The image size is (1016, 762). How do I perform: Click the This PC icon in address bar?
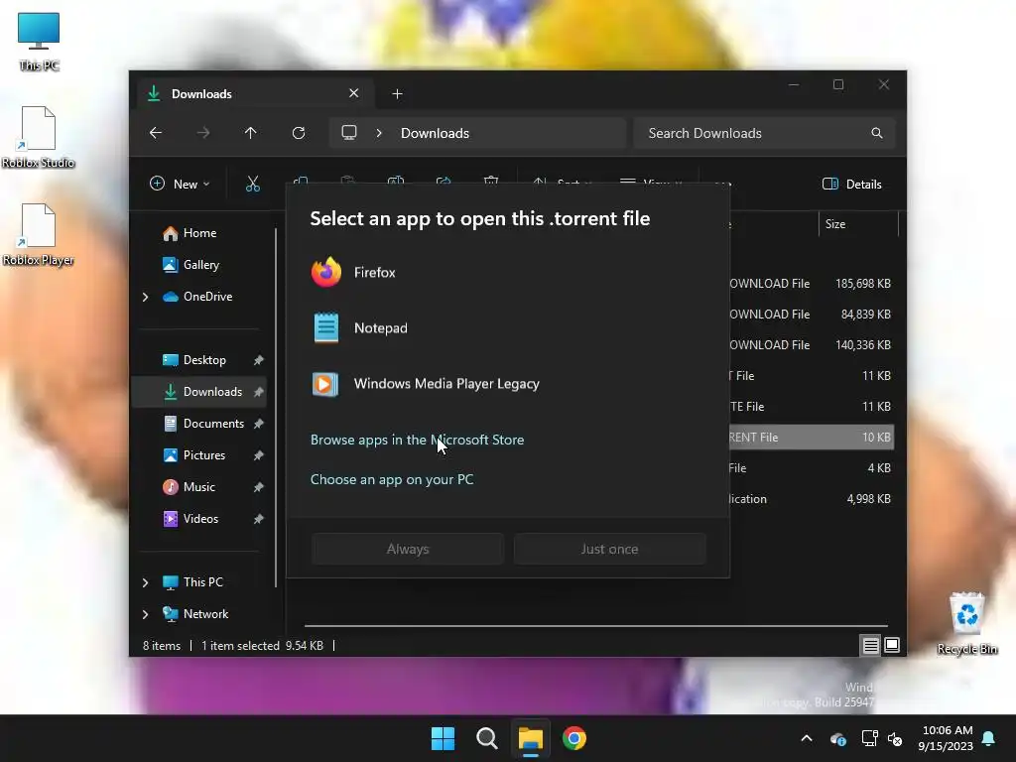(349, 133)
